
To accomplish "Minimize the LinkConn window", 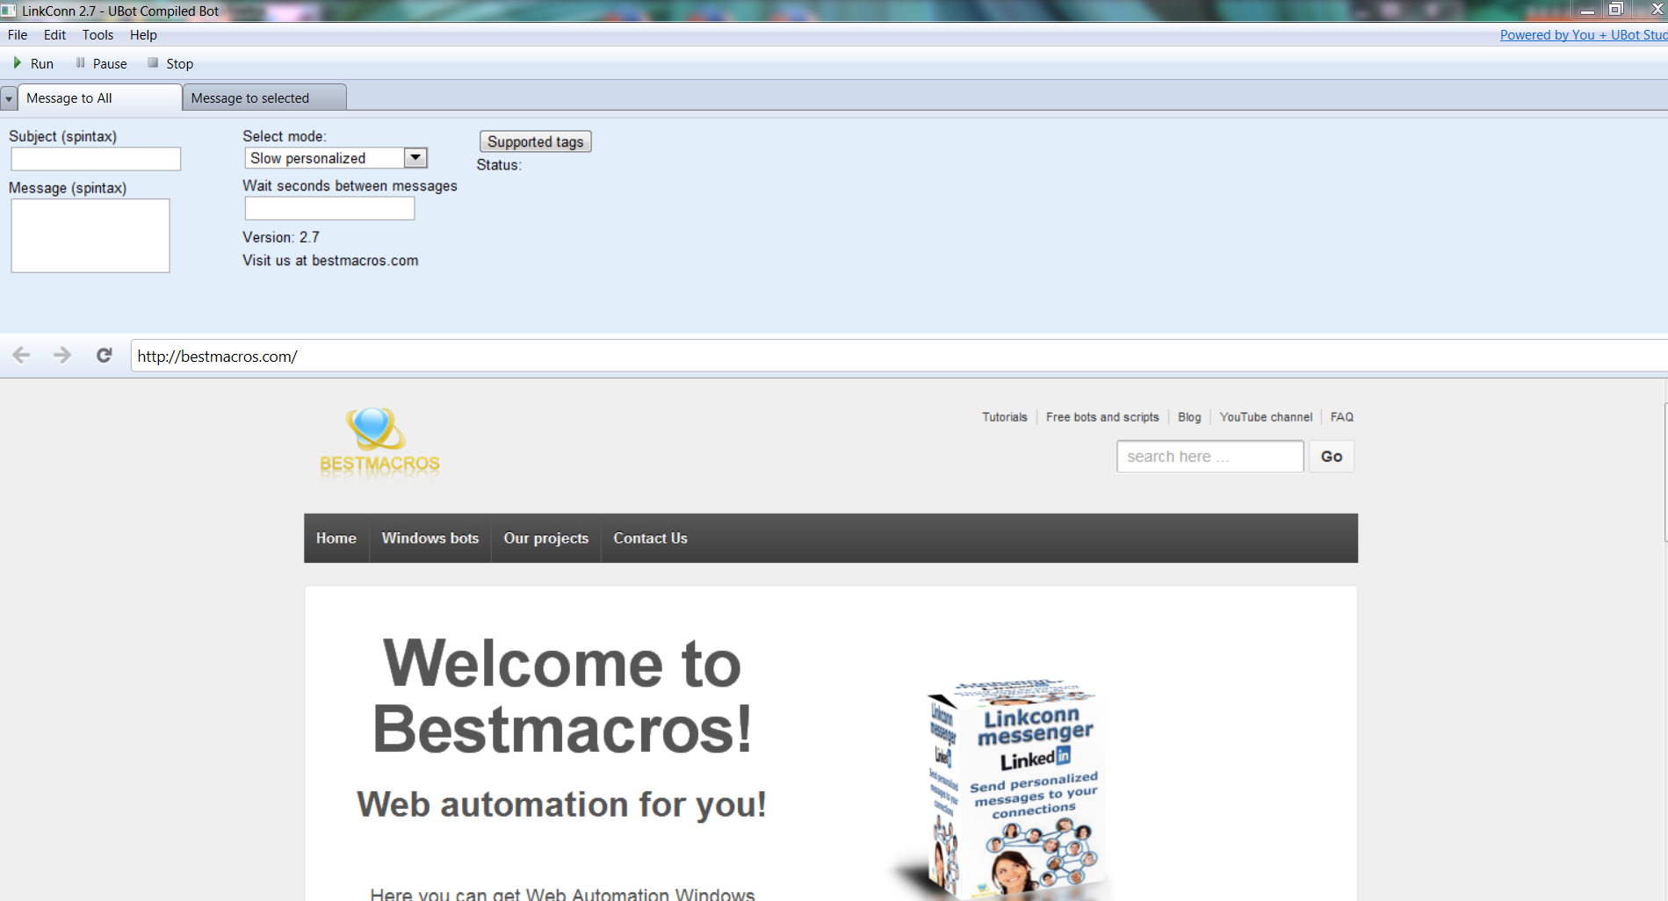I will pyautogui.click(x=1586, y=11).
